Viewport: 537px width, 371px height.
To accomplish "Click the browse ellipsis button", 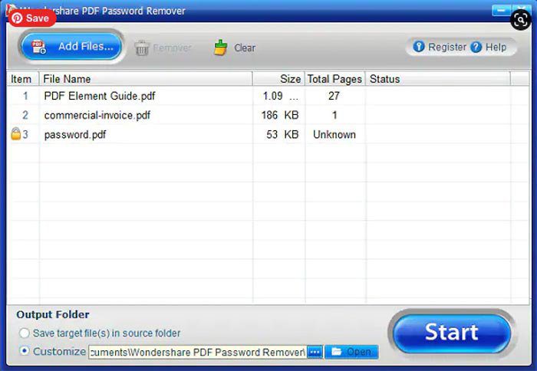I will click(315, 352).
